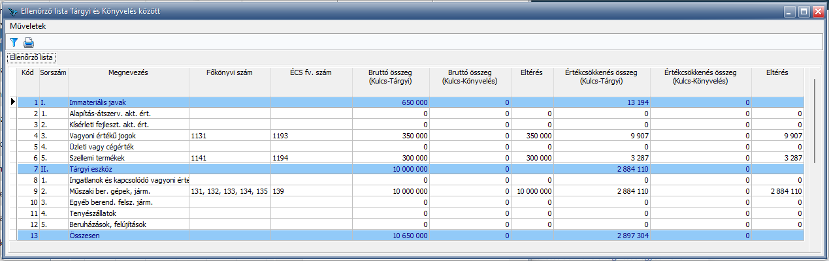
Task: Click the Bruttó összeg (Kulcs-Könyvelés) header
Action: click(x=470, y=81)
